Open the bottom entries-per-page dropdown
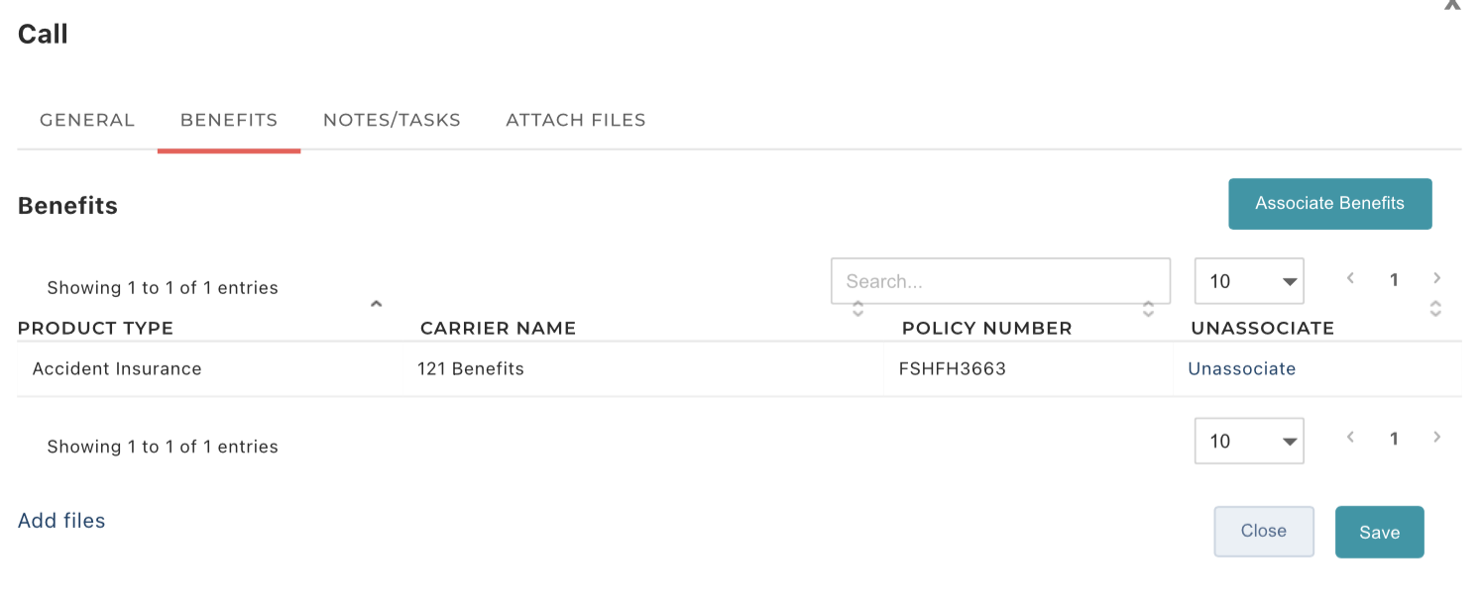This screenshot has height=608, width=1483. coord(1249,441)
